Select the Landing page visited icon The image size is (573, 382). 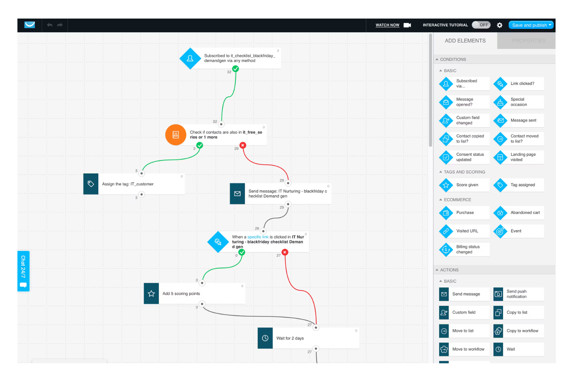click(500, 157)
